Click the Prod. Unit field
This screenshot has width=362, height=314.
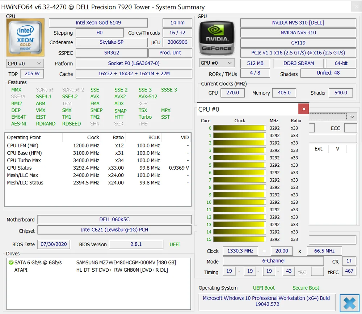pyautogui.click(x=171, y=52)
